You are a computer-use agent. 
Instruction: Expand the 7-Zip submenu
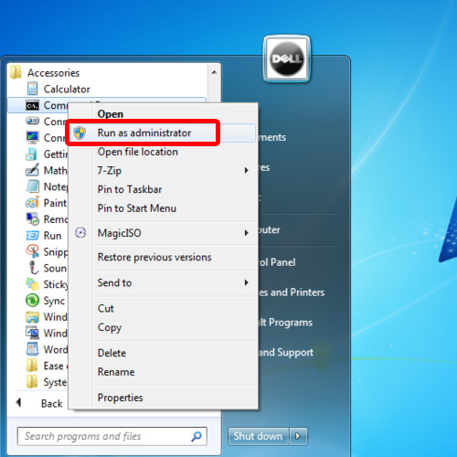click(246, 170)
